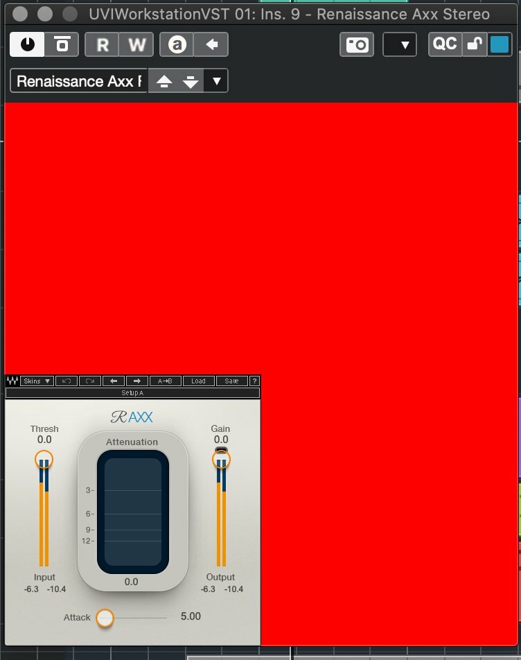
Task: Click the Attenuation label
Action: [132, 442]
